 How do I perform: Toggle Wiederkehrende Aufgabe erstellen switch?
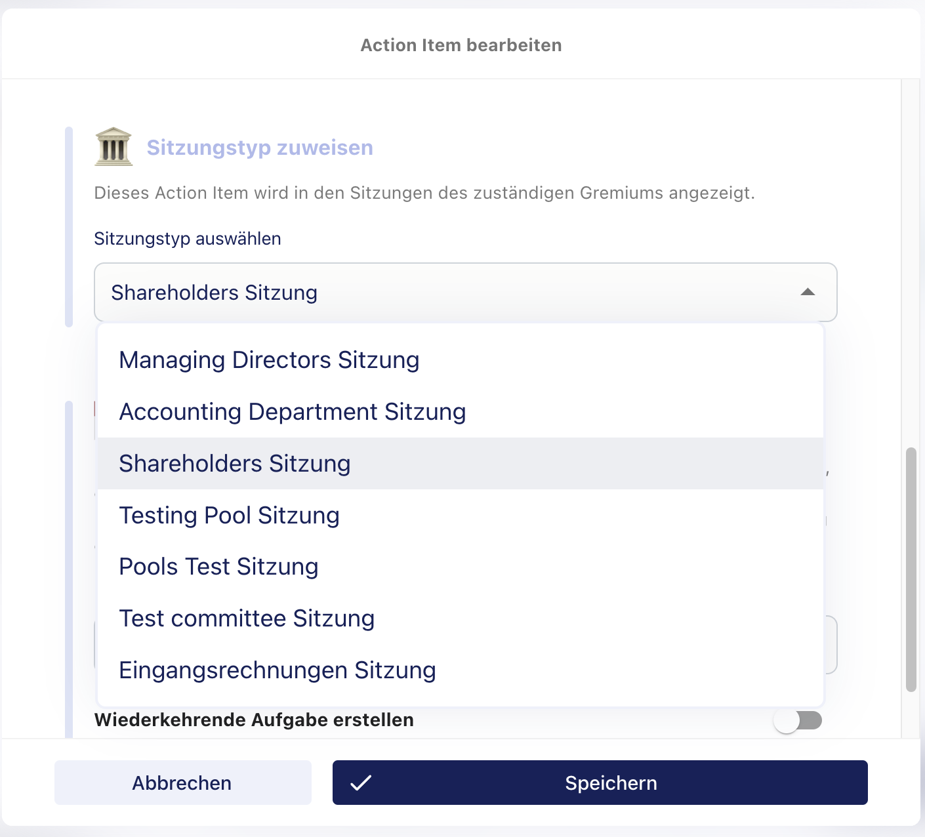pyautogui.click(x=798, y=721)
